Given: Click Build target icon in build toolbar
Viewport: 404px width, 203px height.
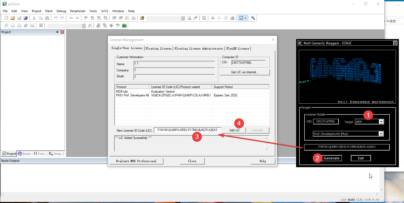Looking at the screenshot, I should pyautogui.click(x=13, y=26).
